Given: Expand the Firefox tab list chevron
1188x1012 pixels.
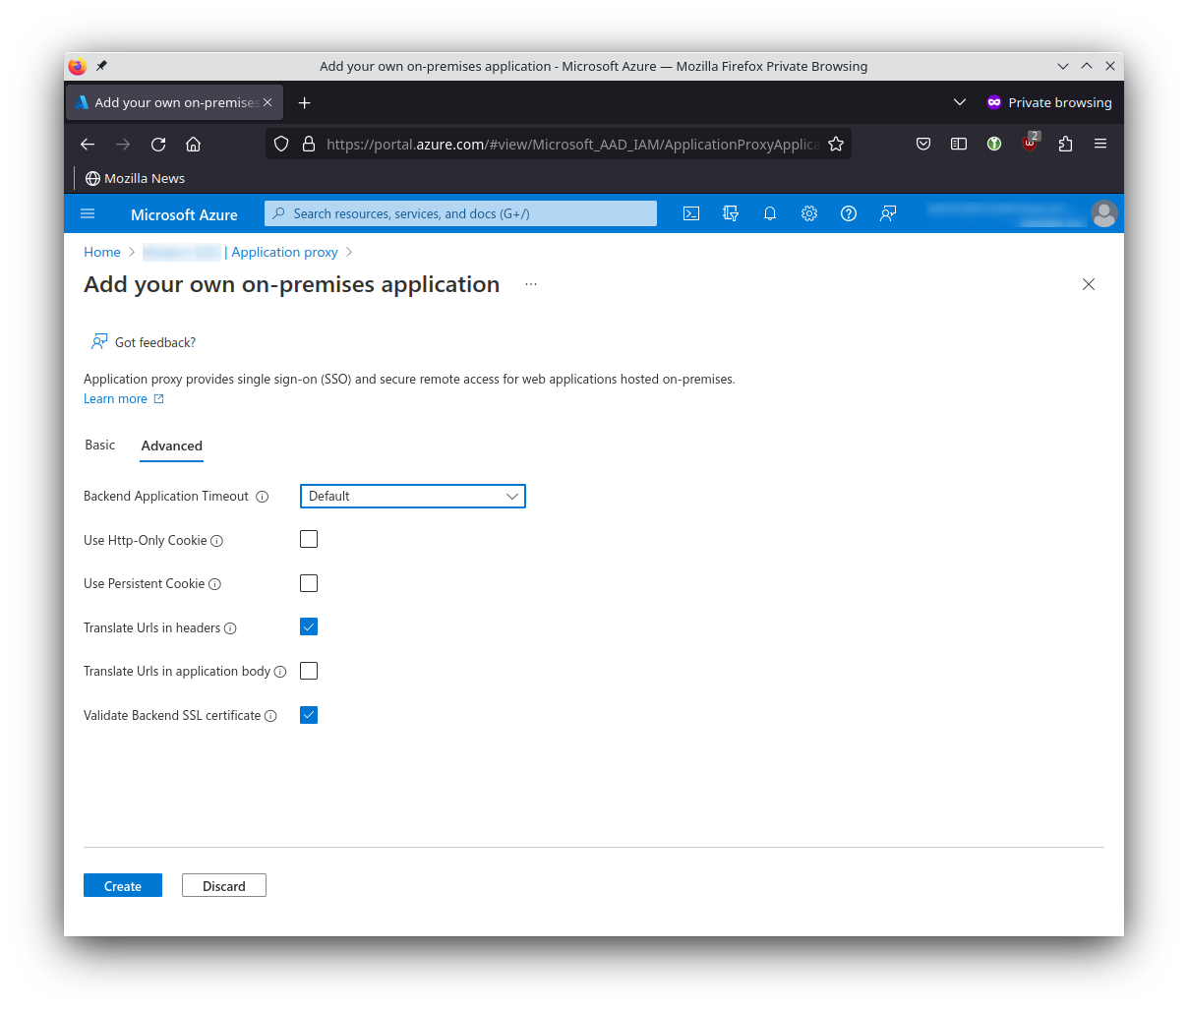Looking at the screenshot, I should 959,102.
